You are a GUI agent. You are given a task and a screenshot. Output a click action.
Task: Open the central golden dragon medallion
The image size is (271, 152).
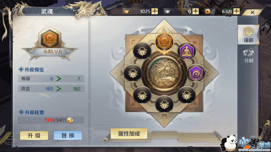pyautogui.click(x=164, y=73)
